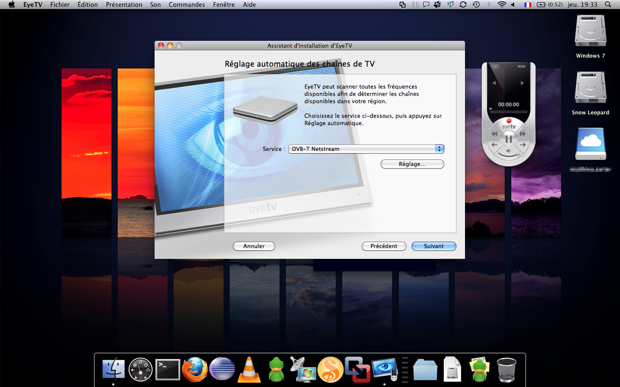Toggle the window view icon on remote top-left
Image resolution: width=620 pixels, height=387 pixels.
[495, 66]
